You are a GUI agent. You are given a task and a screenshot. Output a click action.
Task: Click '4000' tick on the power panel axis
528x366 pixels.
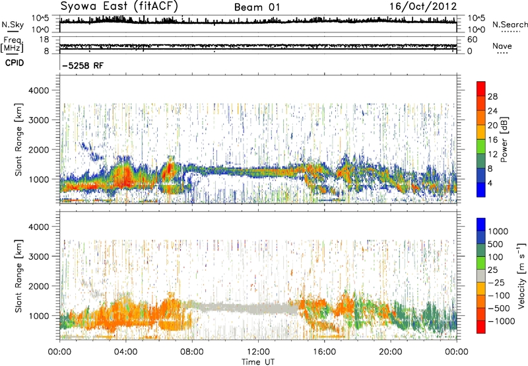[39, 91]
